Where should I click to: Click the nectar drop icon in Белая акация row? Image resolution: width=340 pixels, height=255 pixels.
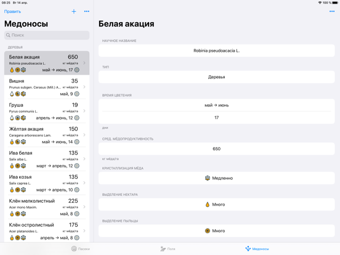(x=12, y=70)
